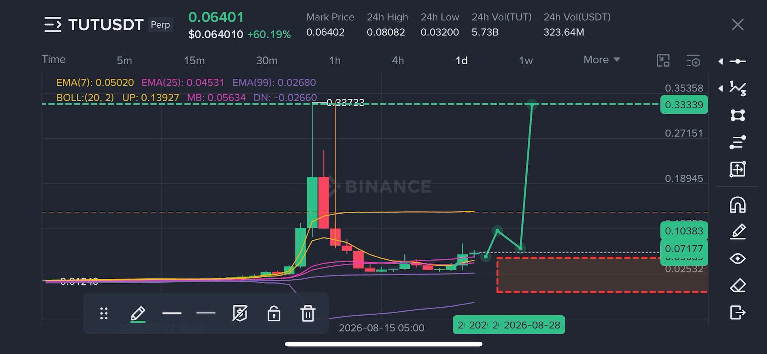
Task: Select the measure range tool
Action: tap(737, 169)
